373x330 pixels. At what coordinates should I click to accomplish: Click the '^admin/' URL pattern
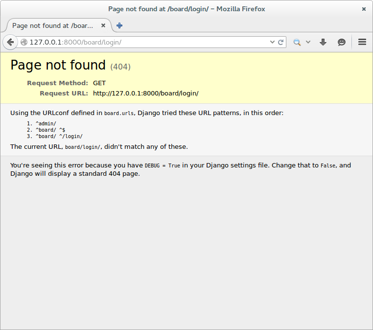tap(46, 123)
